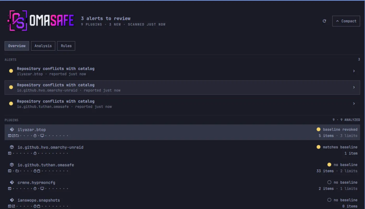
Task: Click the package icon beside io.github.hvo.omarchy-unraid plugin
Action: [12, 147]
